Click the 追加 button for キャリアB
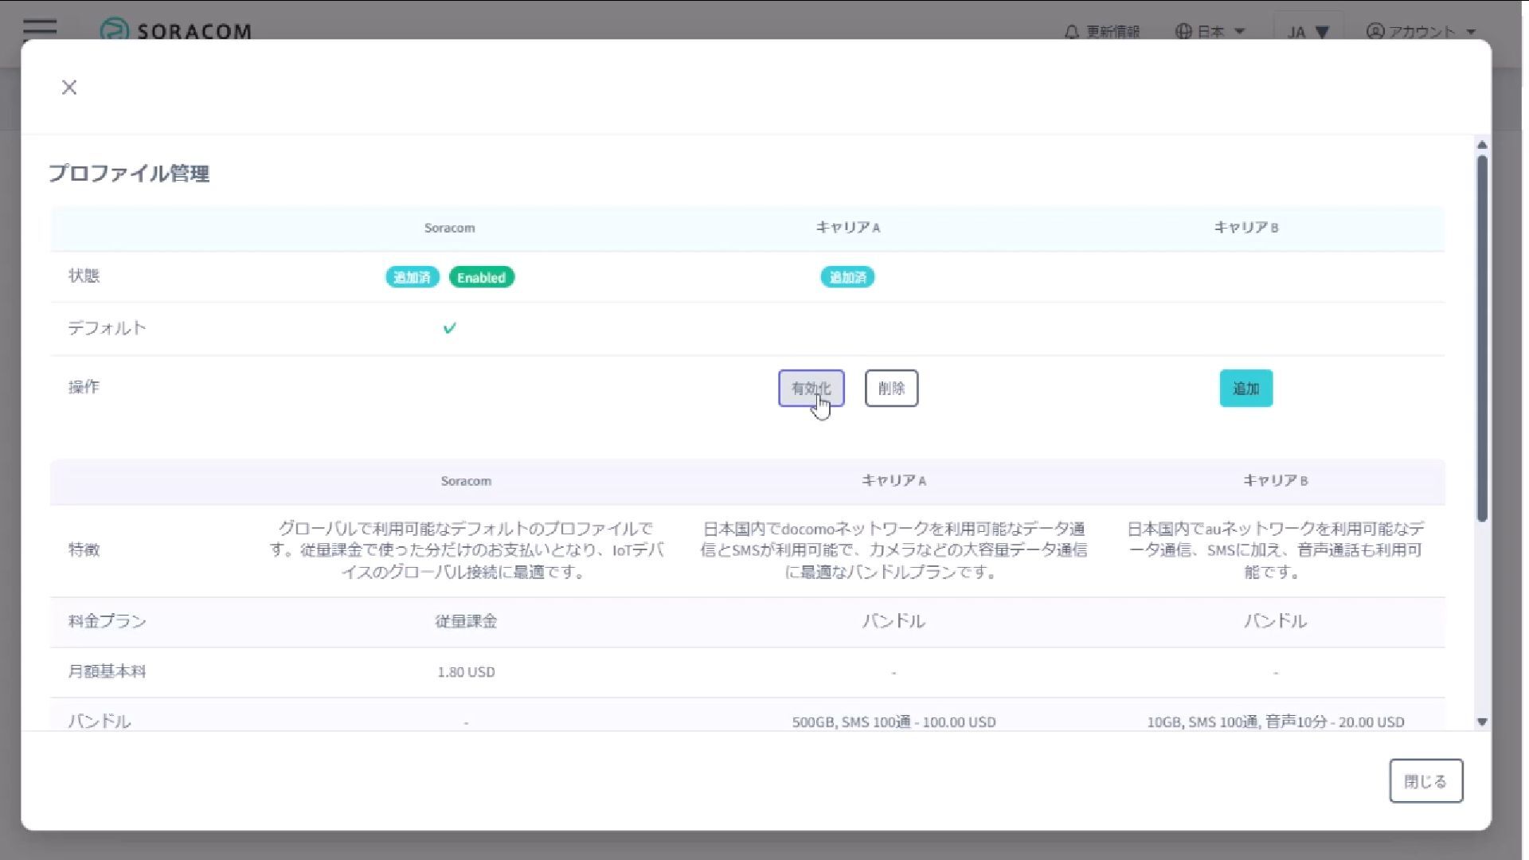Viewport: 1529px width, 860px height. [1245, 388]
